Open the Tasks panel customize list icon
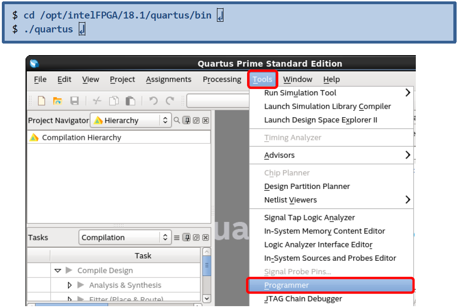The width and height of the screenshot is (458, 308). click(x=177, y=238)
